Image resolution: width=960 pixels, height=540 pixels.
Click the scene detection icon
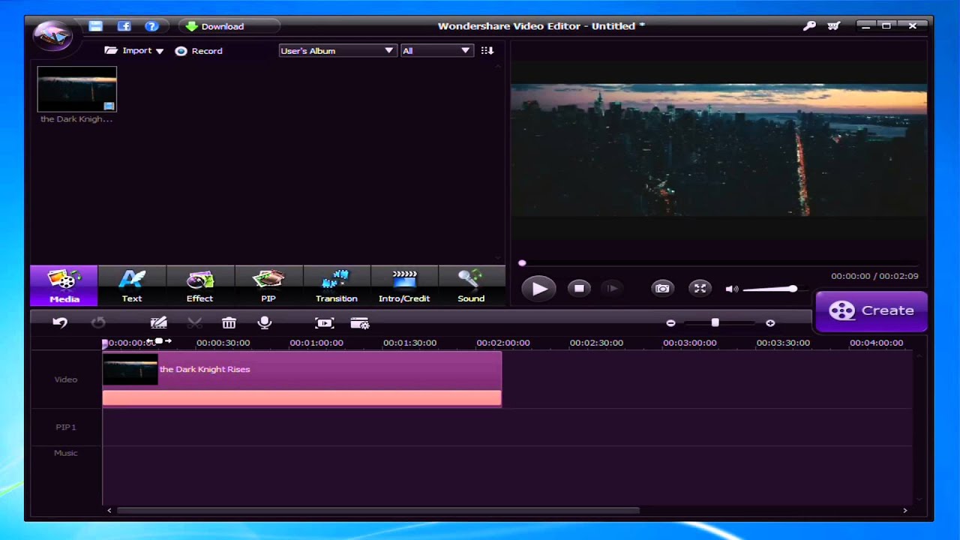click(x=324, y=322)
